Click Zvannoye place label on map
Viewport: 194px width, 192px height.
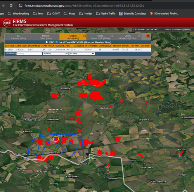65,88
